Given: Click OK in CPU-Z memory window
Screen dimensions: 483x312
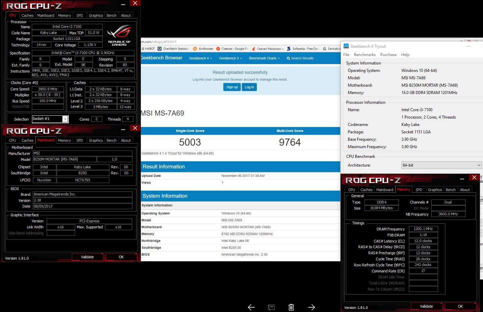Looking at the screenshot, I should coord(460,306).
